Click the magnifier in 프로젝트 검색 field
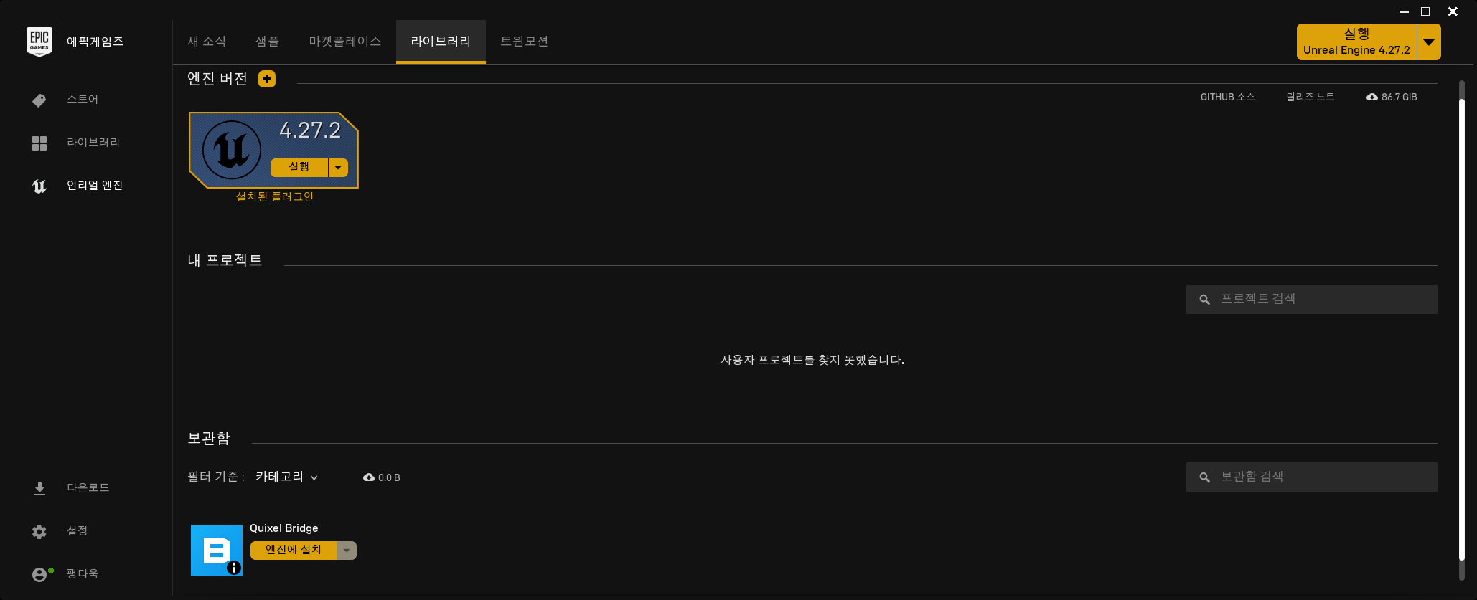1477x600 pixels. pos(1205,300)
